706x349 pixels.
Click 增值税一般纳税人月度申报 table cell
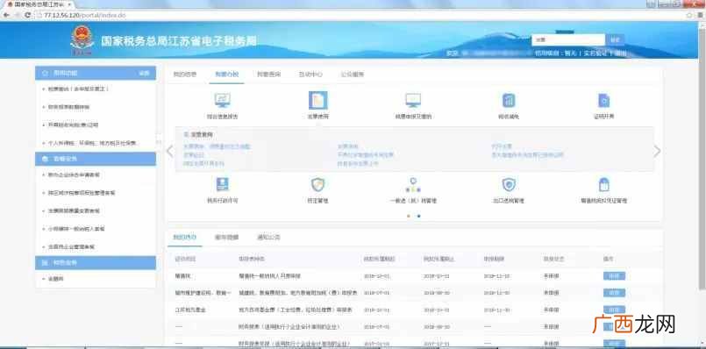[270, 276]
